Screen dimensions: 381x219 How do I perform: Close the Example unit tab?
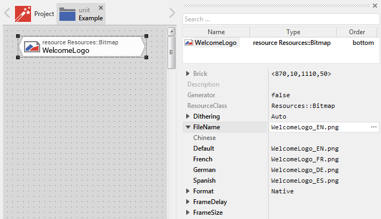[x=101, y=7]
